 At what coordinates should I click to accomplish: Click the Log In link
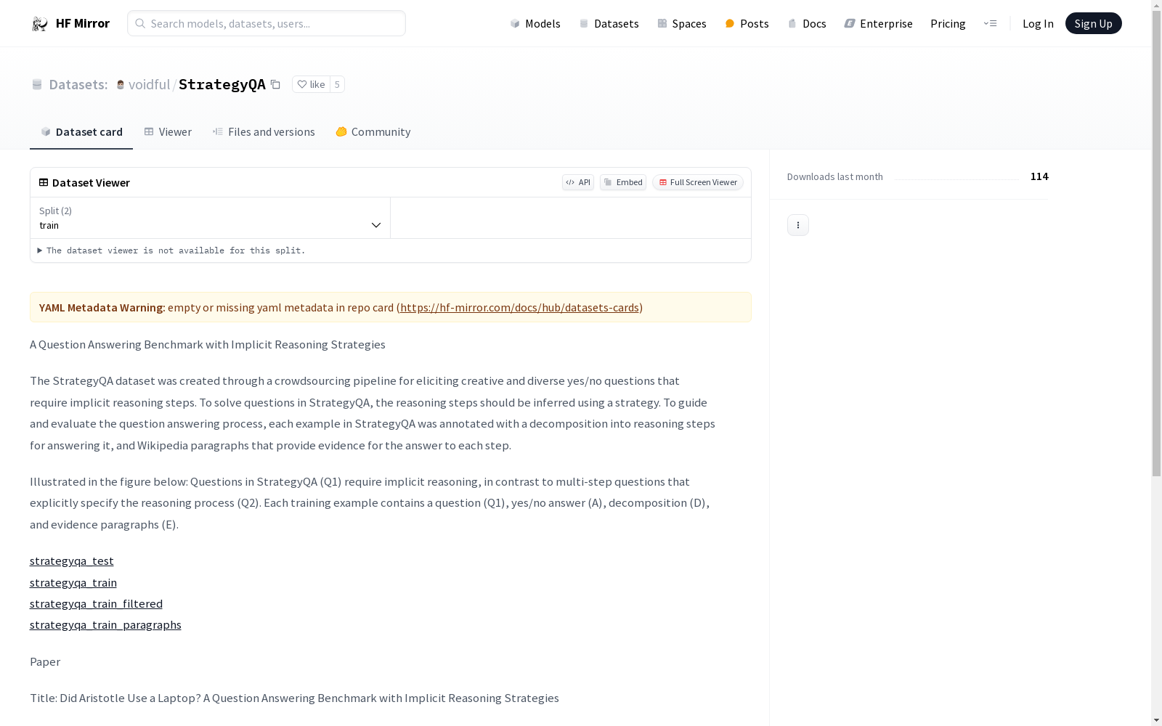[x=1038, y=23]
